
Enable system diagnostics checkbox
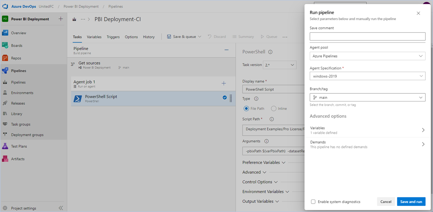313,201
